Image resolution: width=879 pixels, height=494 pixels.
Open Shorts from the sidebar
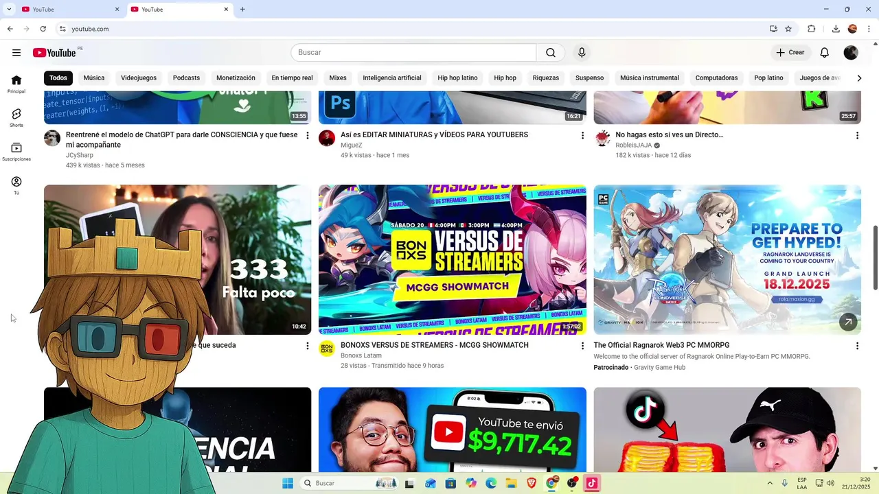coord(16,118)
